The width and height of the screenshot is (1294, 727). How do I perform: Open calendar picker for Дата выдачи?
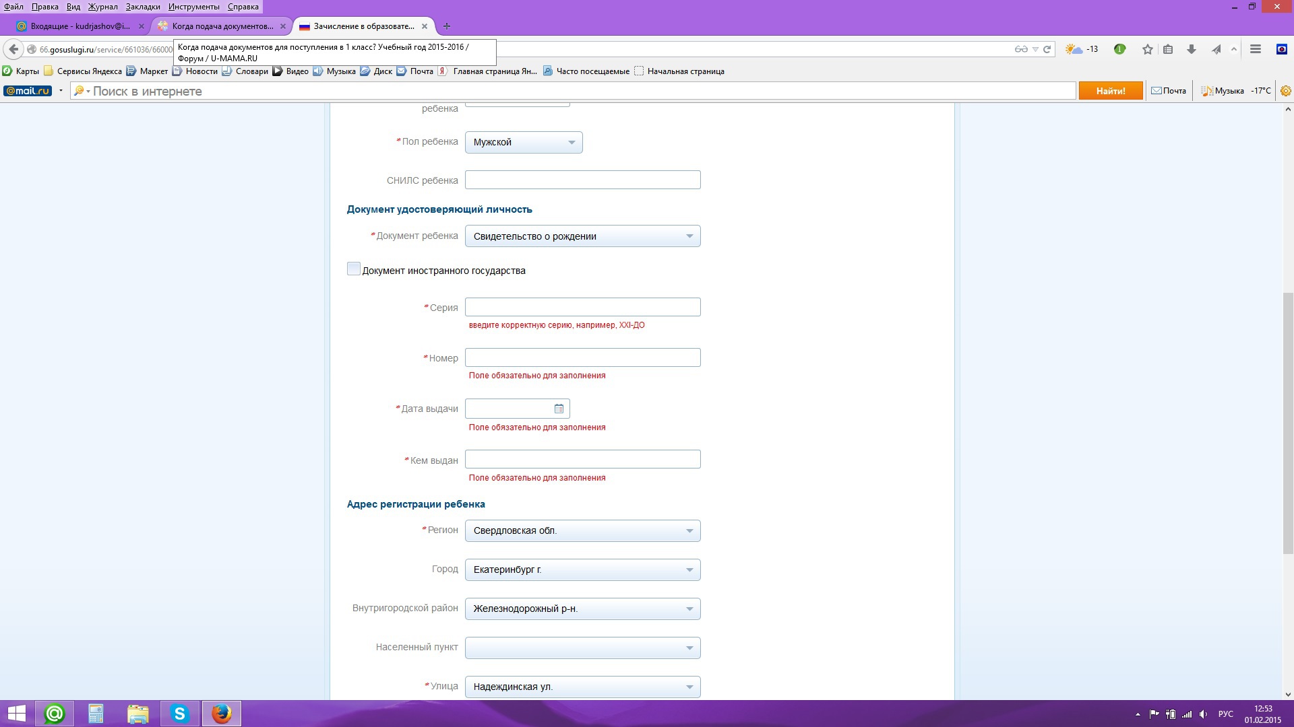(559, 409)
